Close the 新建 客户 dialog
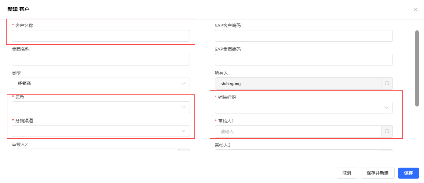The image size is (424, 183). pos(416,10)
